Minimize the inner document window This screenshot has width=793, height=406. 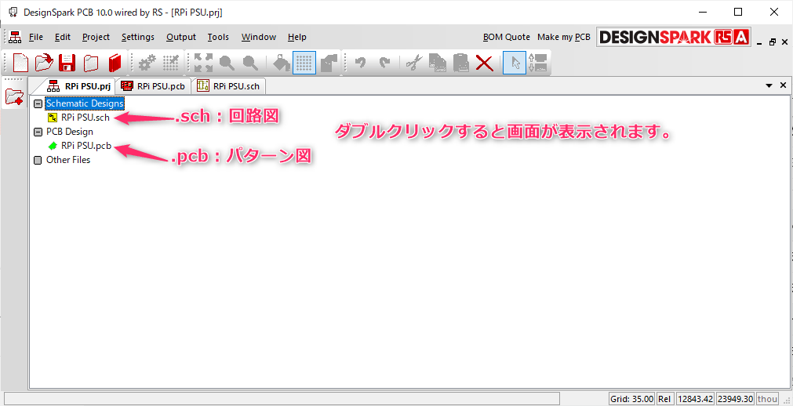(x=759, y=42)
